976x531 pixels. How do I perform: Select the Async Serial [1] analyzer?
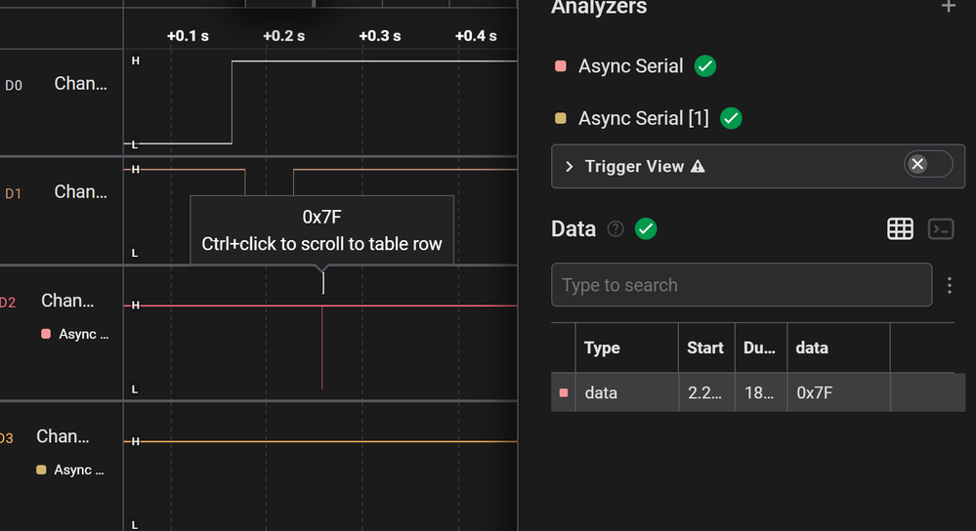(x=643, y=118)
